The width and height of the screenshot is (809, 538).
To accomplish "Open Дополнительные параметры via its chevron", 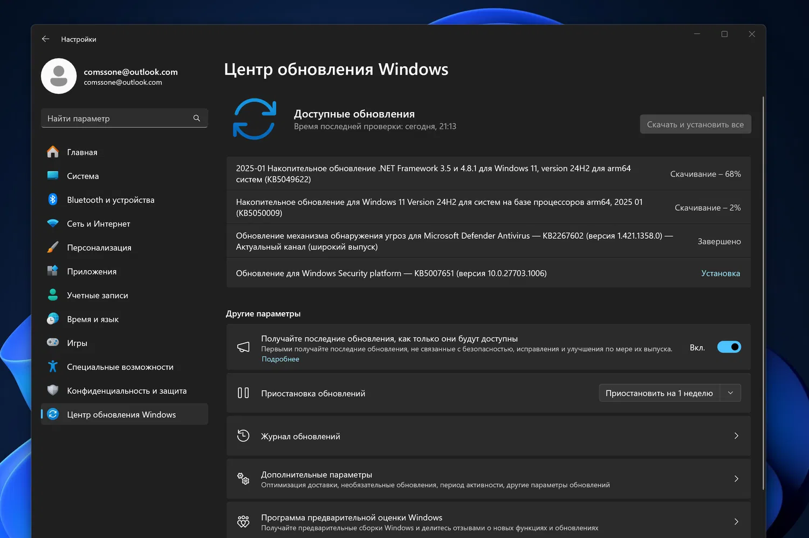I will (x=736, y=479).
